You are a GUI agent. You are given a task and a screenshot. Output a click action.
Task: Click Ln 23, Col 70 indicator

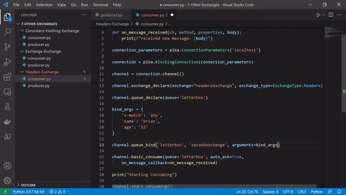pyautogui.click(x=247, y=192)
